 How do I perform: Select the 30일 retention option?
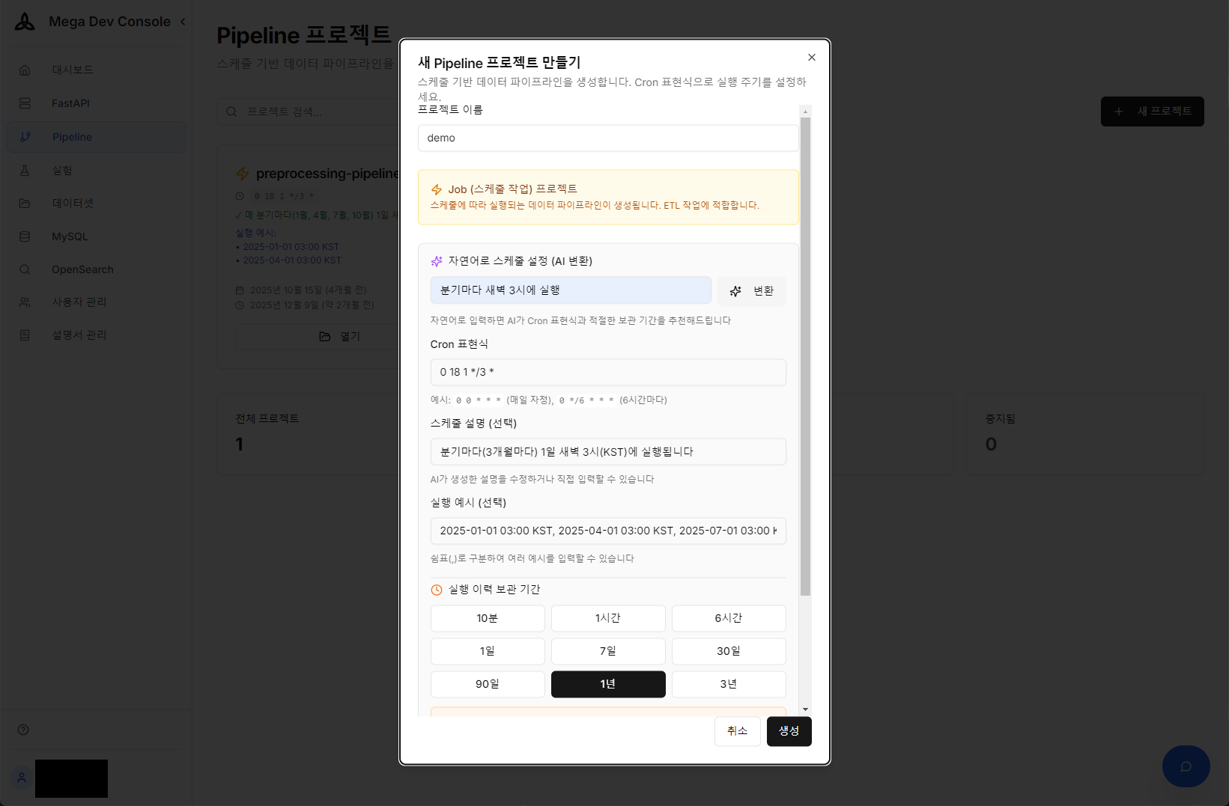[x=728, y=651]
